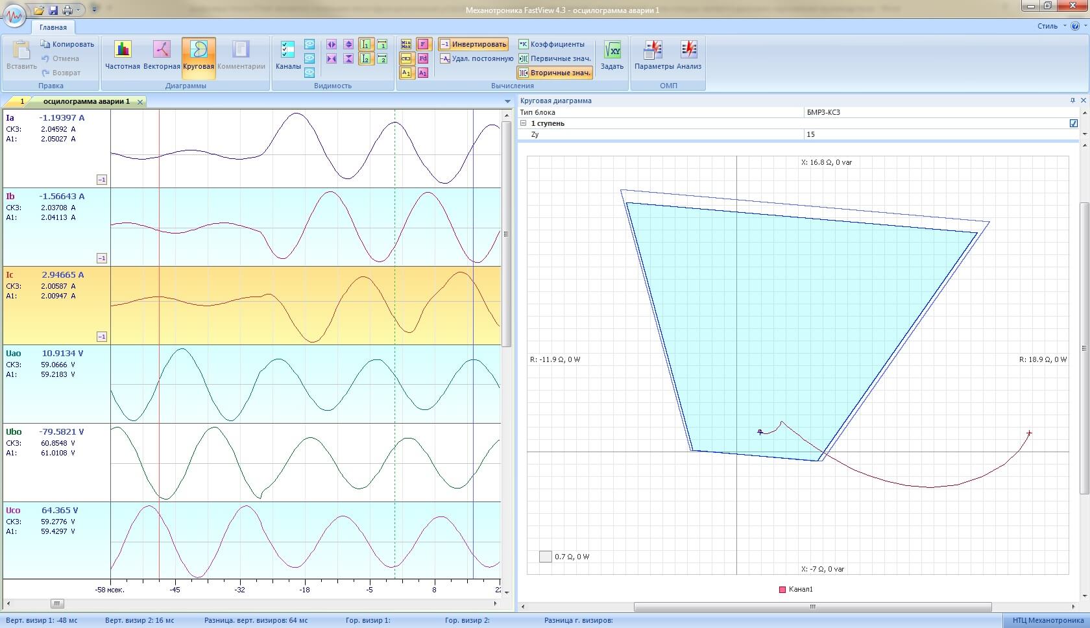Enable Первичные знач. mode
This screenshot has height=628, width=1090.
pyautogui.click(x=555, y=58)
